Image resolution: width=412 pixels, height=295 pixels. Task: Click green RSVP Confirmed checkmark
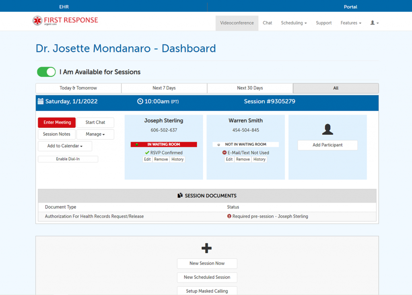147,153
